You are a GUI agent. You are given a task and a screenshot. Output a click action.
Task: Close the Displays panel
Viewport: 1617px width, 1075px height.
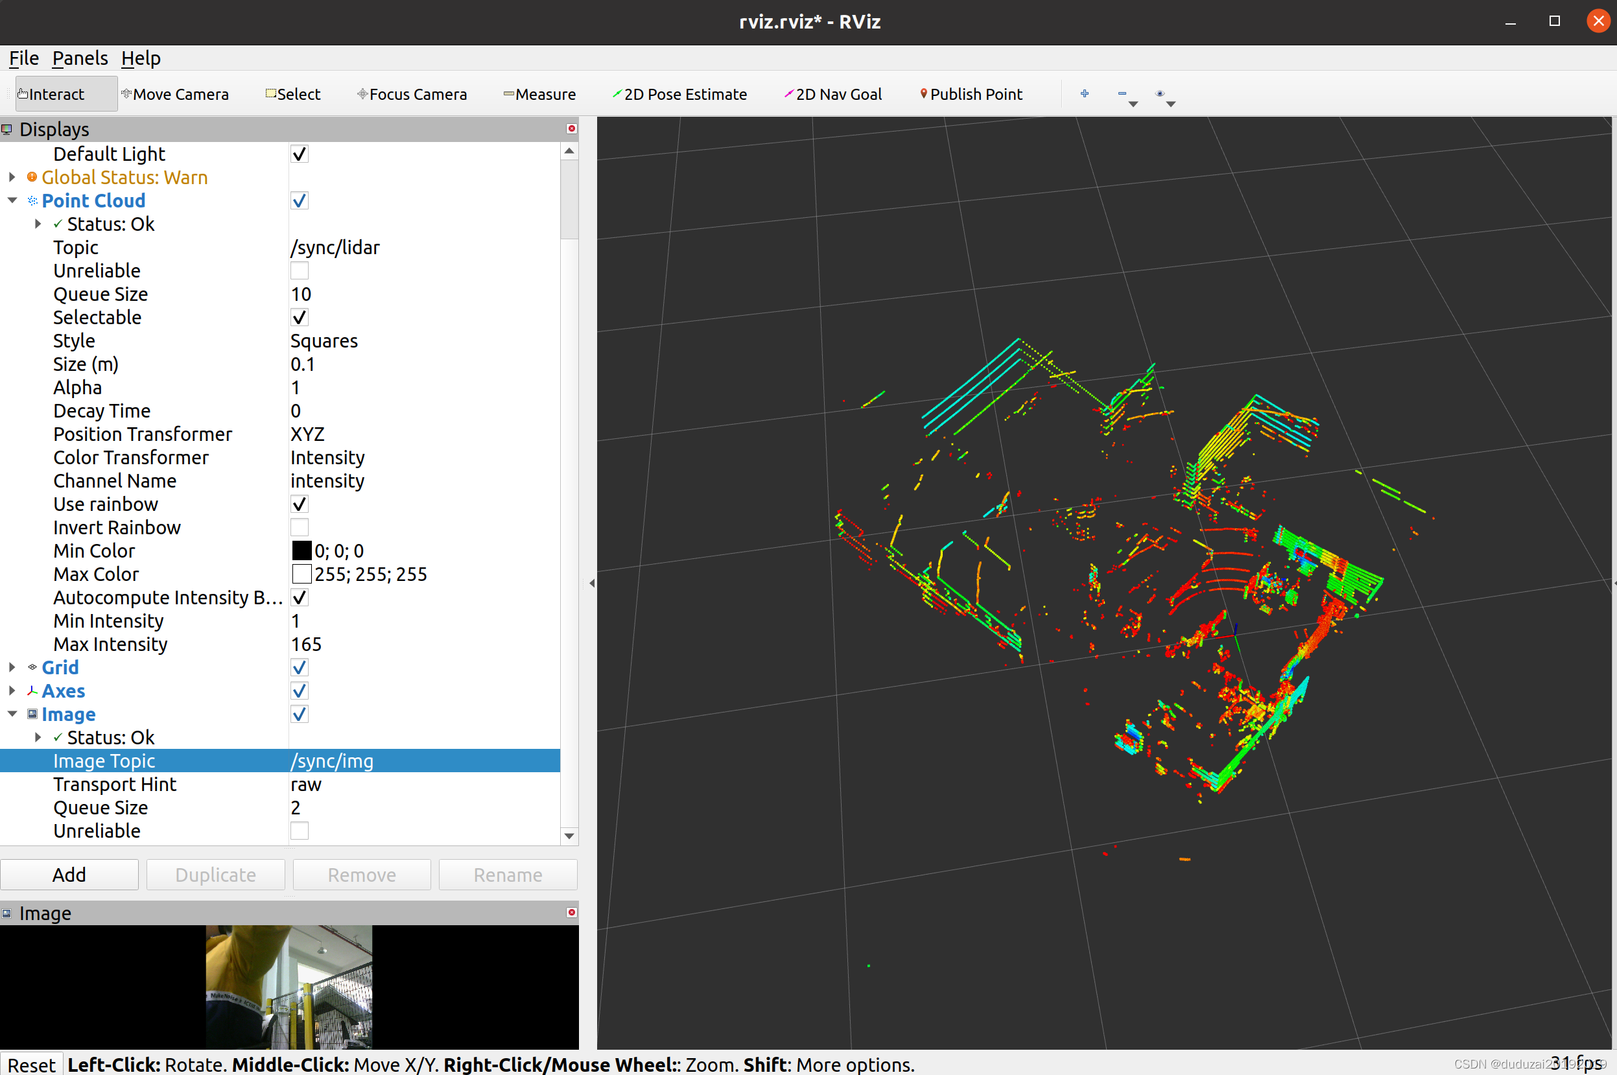point(572,129)
